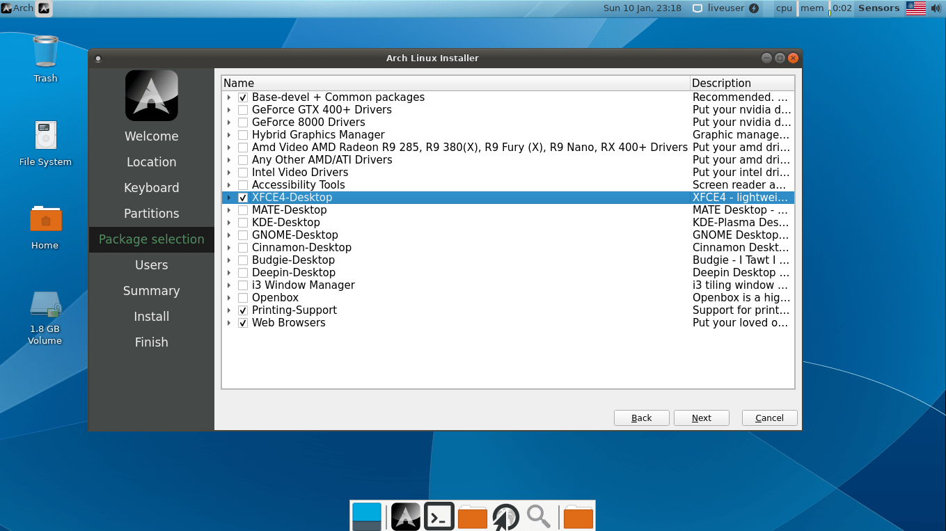This screenshot has height=531, width=946.
Task: Click the Next button
Action: click(x=702, y=418)
